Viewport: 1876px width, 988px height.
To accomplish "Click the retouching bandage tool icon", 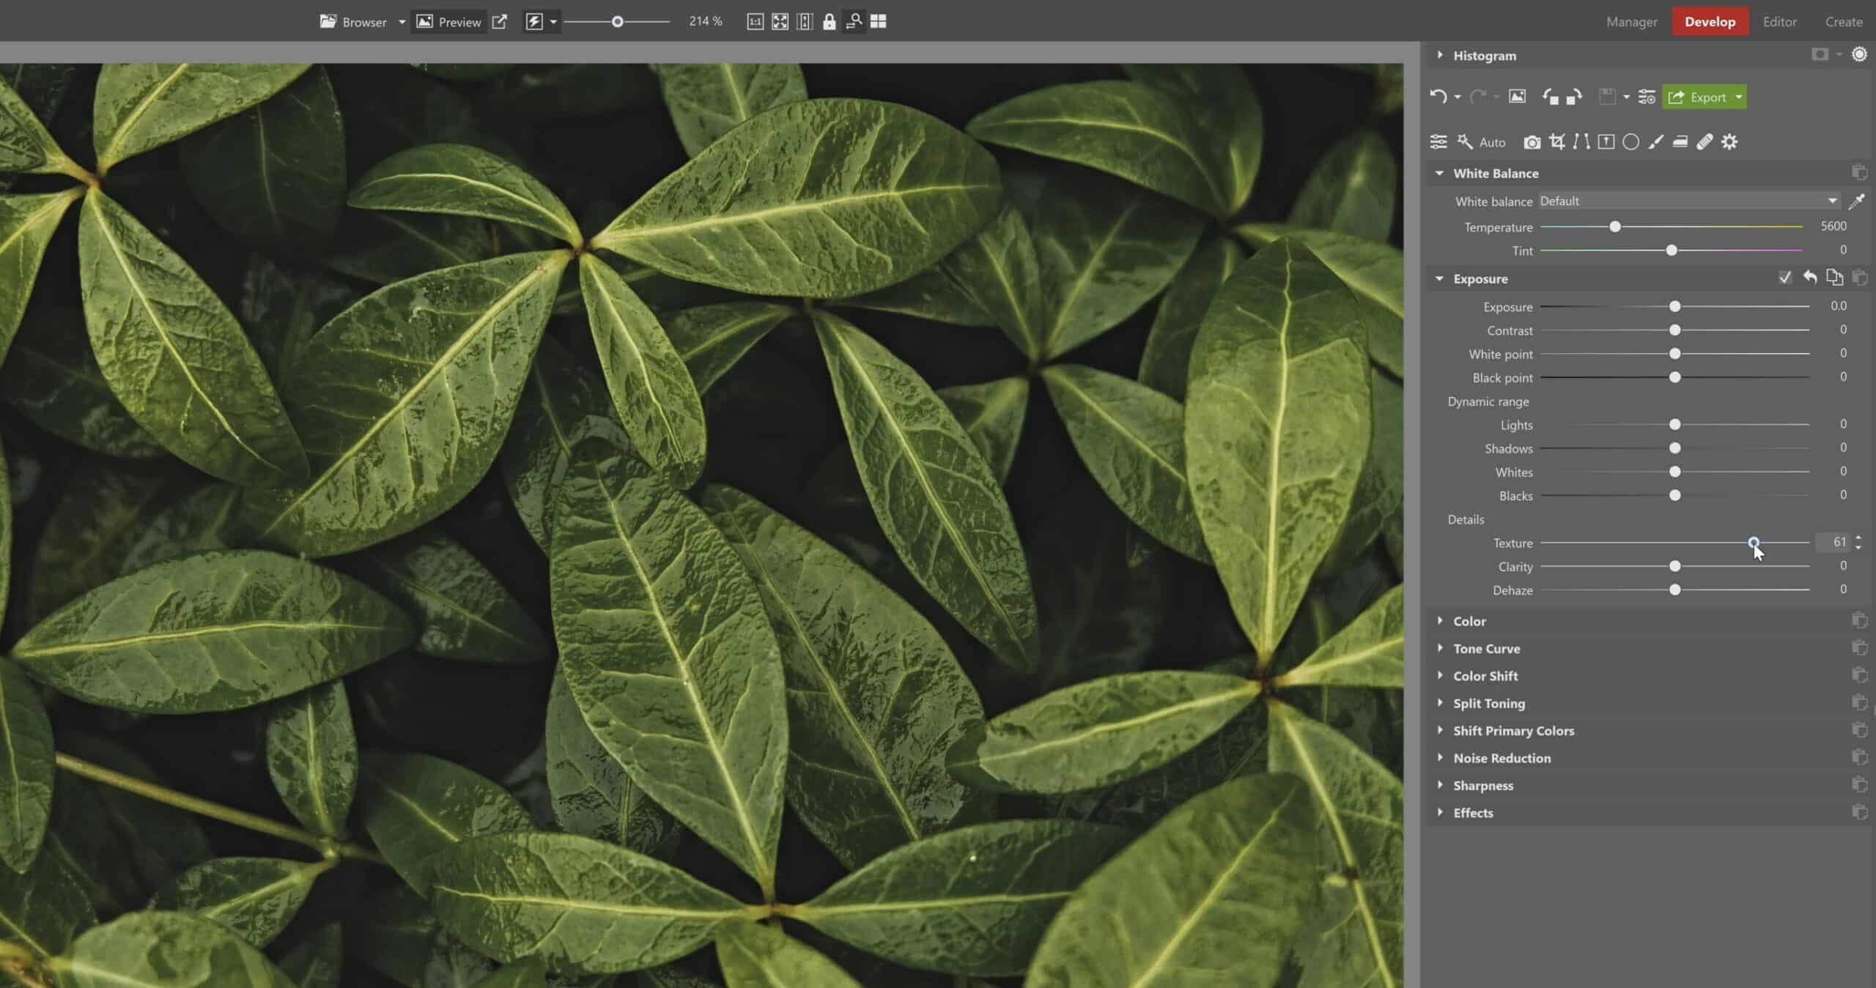I will pyautogui.click(x=1705, y=142).
